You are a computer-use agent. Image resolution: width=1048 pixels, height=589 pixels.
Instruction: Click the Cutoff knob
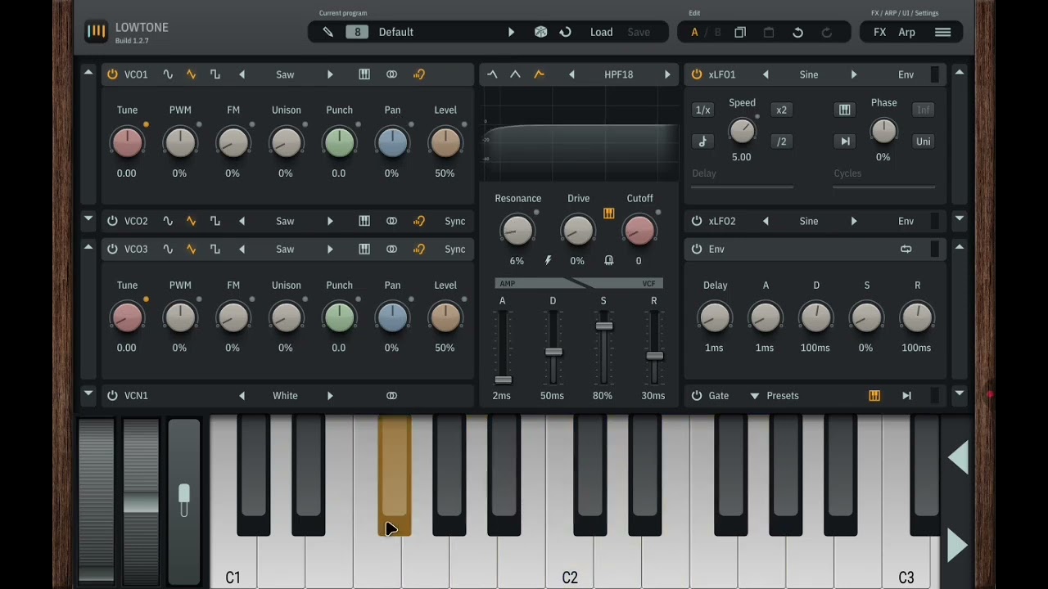click(x=639, y=230)
